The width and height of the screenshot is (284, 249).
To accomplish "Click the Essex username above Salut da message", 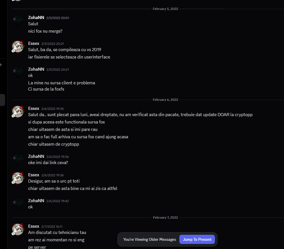I will click(x=34, y=108).
